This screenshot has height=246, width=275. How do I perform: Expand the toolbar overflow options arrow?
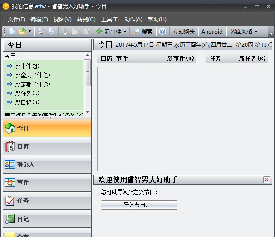(271, 34)
